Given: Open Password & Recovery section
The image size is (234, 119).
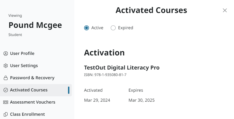Looking at the screenshot, I should click(x=32, y=78).
